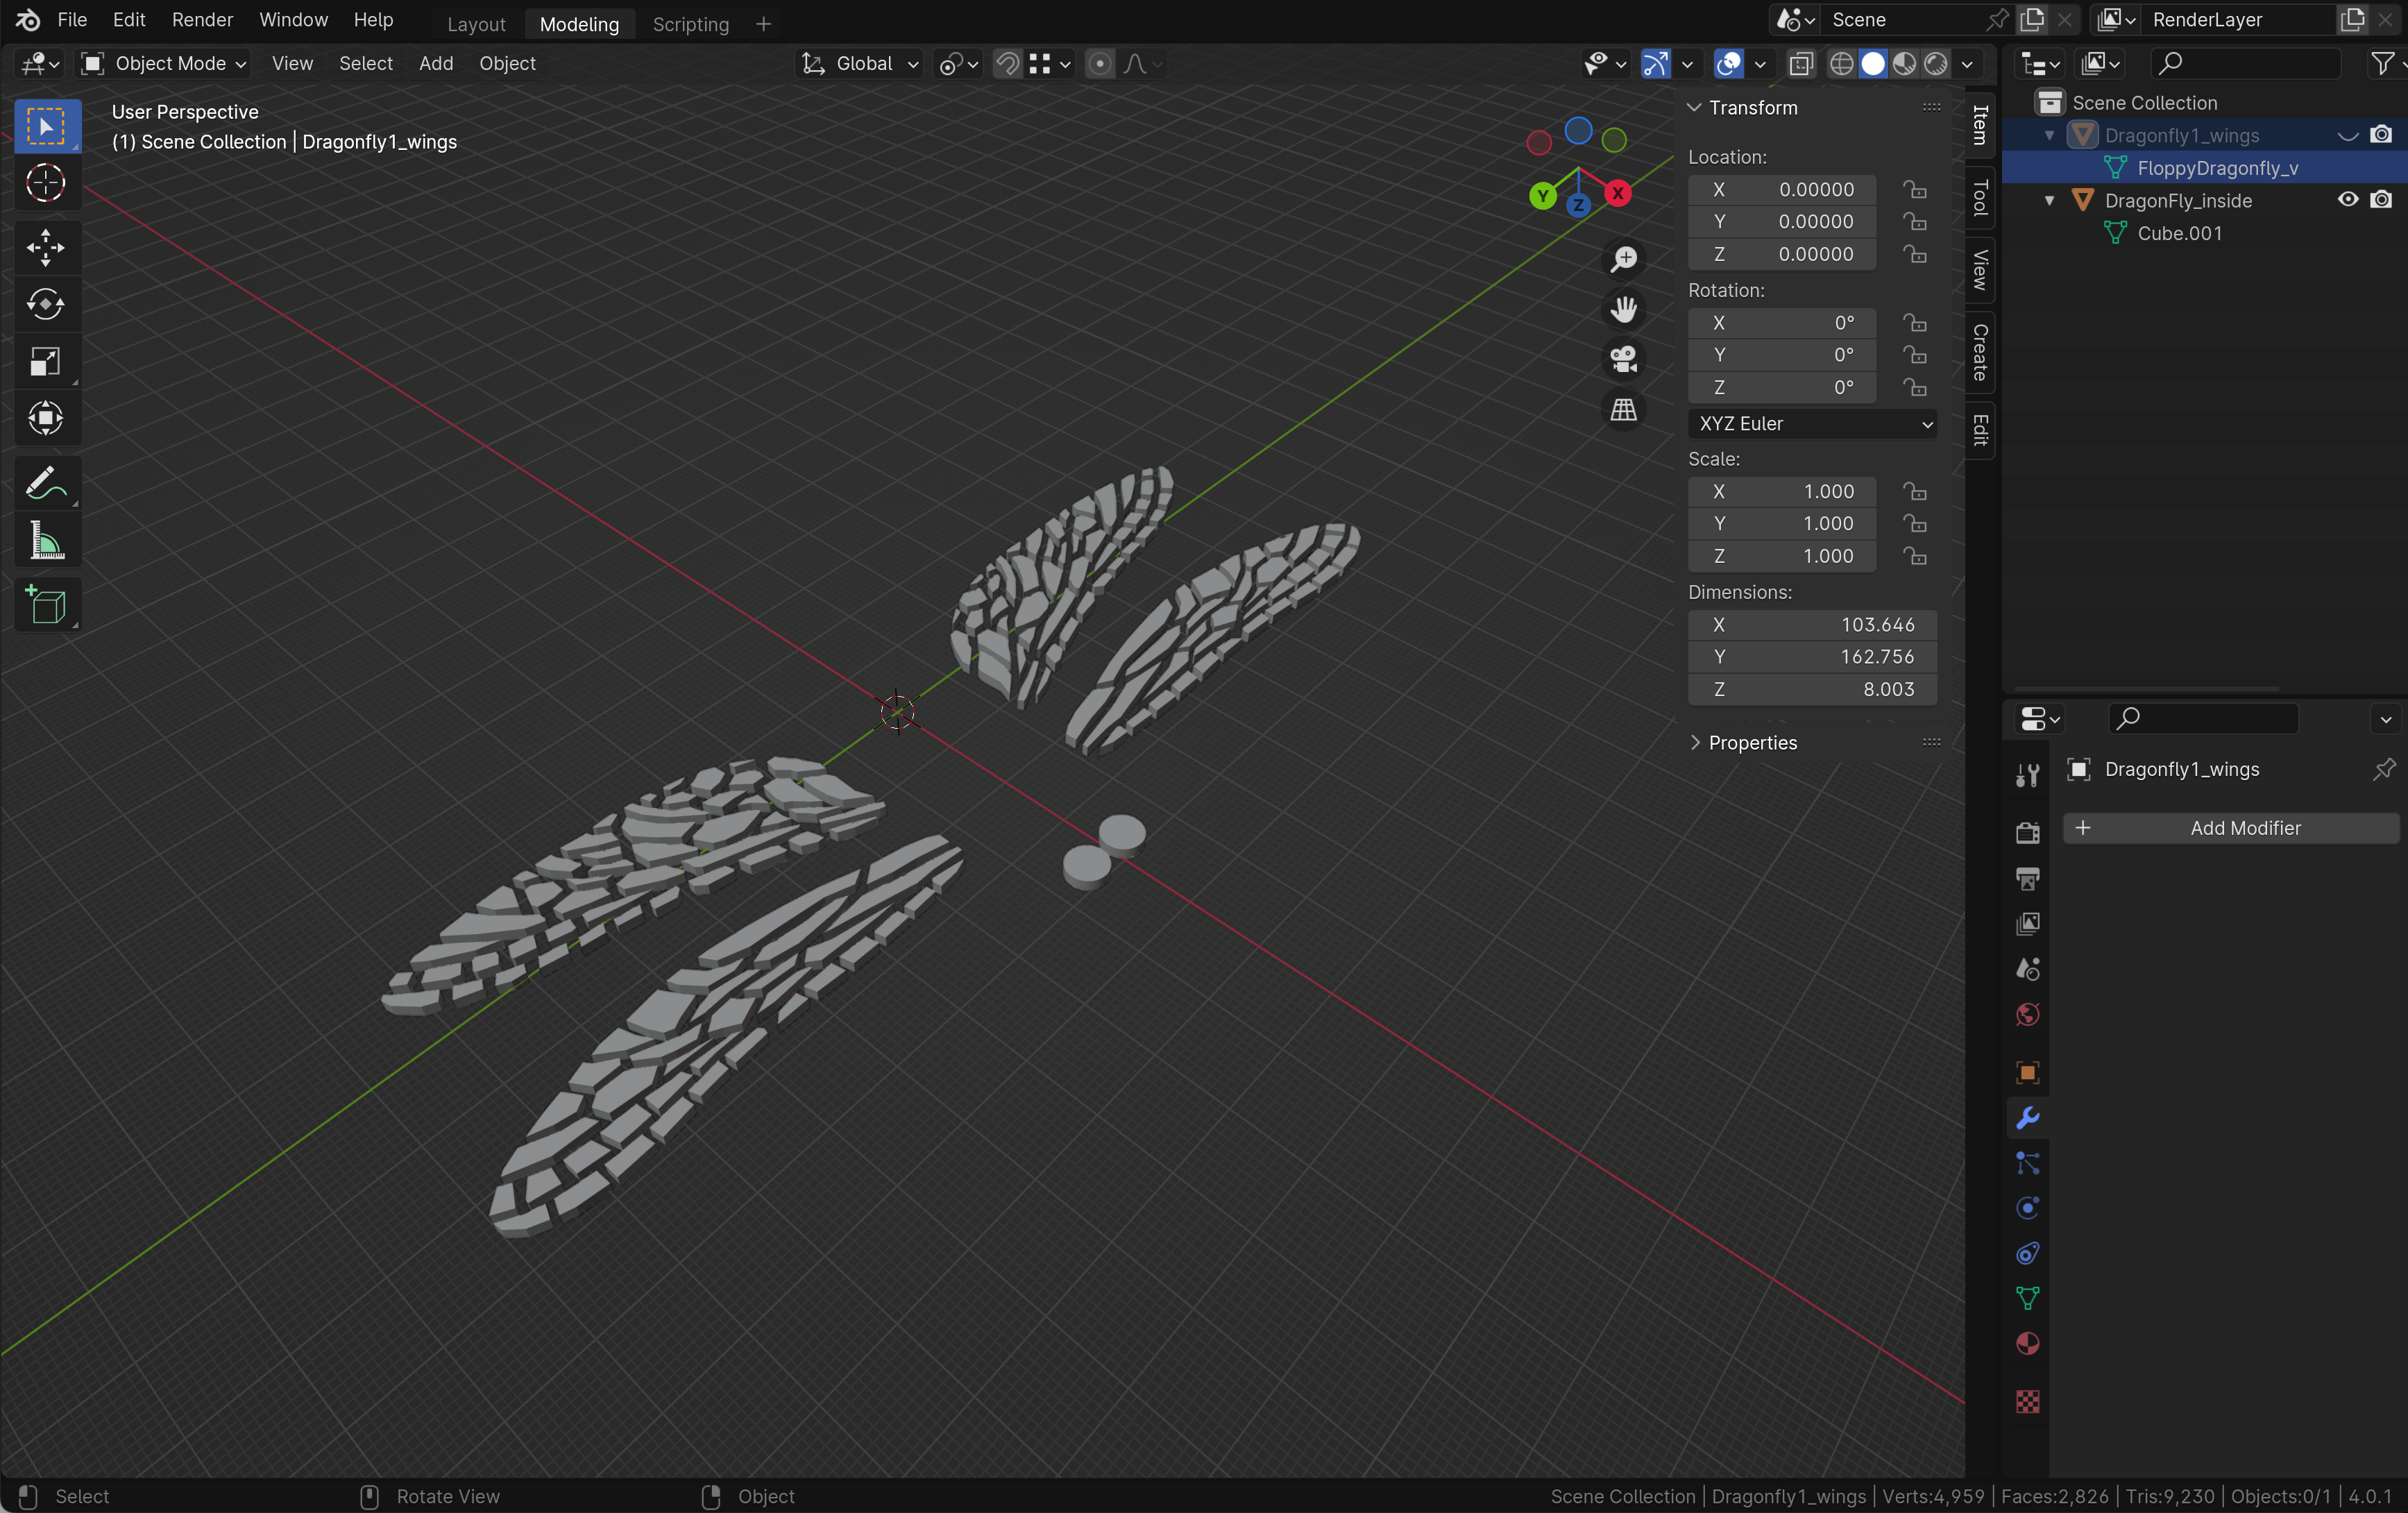Click the Annotate pencil tool
2408x1513 pixels.
point(45,484)
